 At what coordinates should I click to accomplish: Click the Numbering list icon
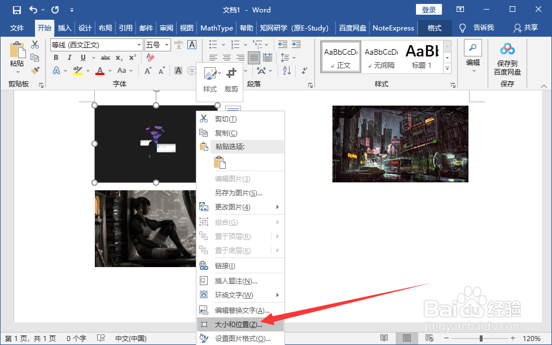tap(235, 45)
